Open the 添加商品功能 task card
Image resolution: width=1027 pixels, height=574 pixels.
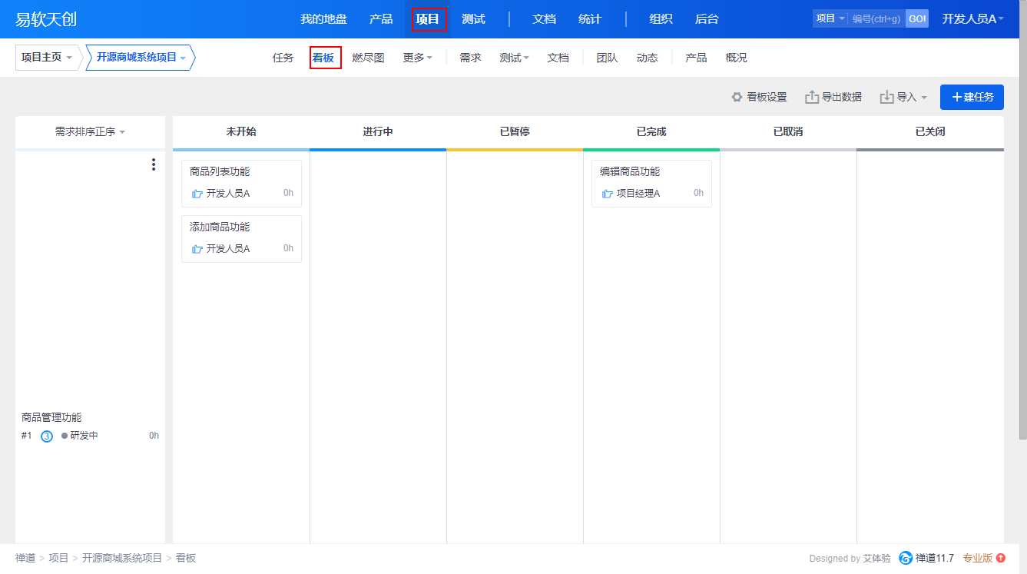pos(241,239)
